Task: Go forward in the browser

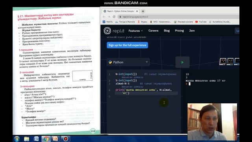Action: 109,17
